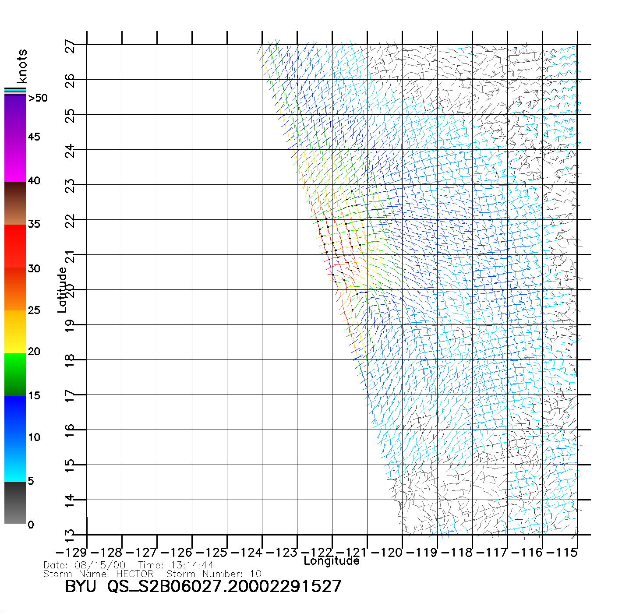Click the blue 10-knot legend band

(x=15, y=438)
